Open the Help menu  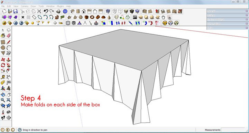[68, 6]
